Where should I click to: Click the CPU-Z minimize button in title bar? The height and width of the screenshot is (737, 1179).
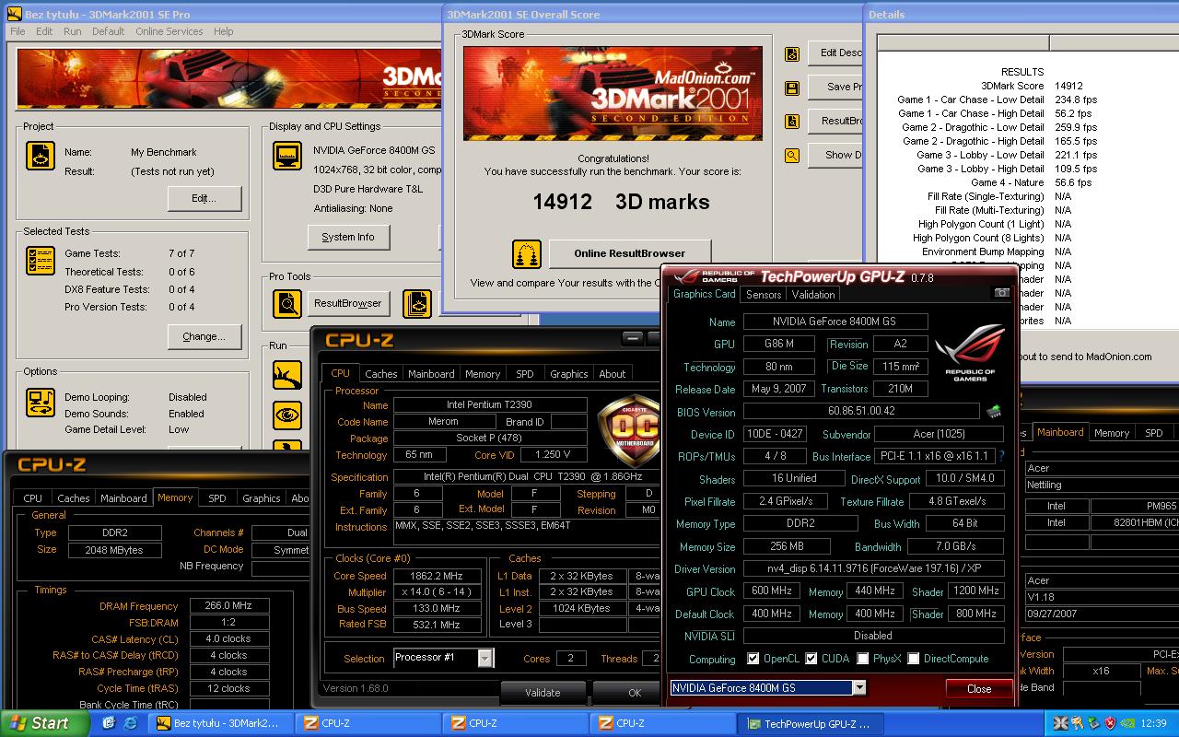pyautogui.click(x=631, y=339)
